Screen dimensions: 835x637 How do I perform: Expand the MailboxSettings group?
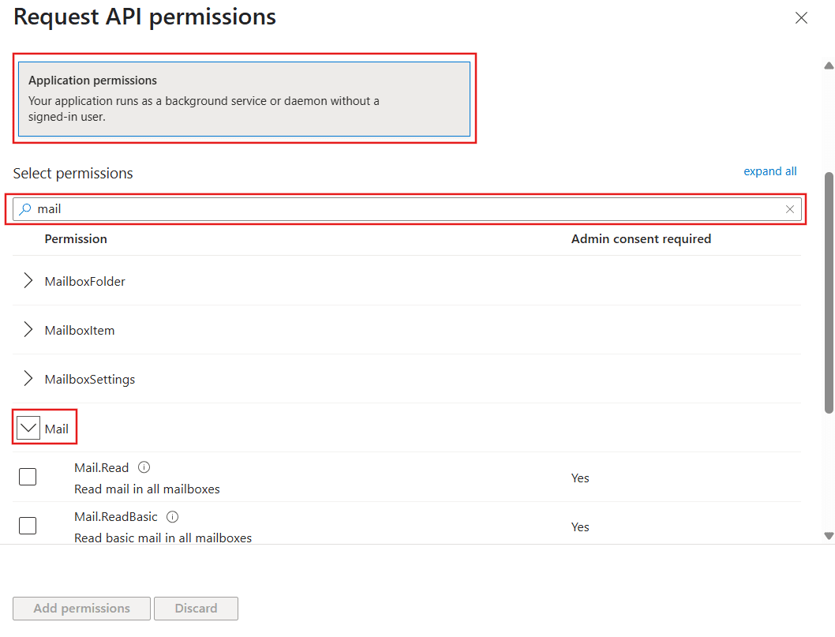pyautogui.click(x=28, y=379)
